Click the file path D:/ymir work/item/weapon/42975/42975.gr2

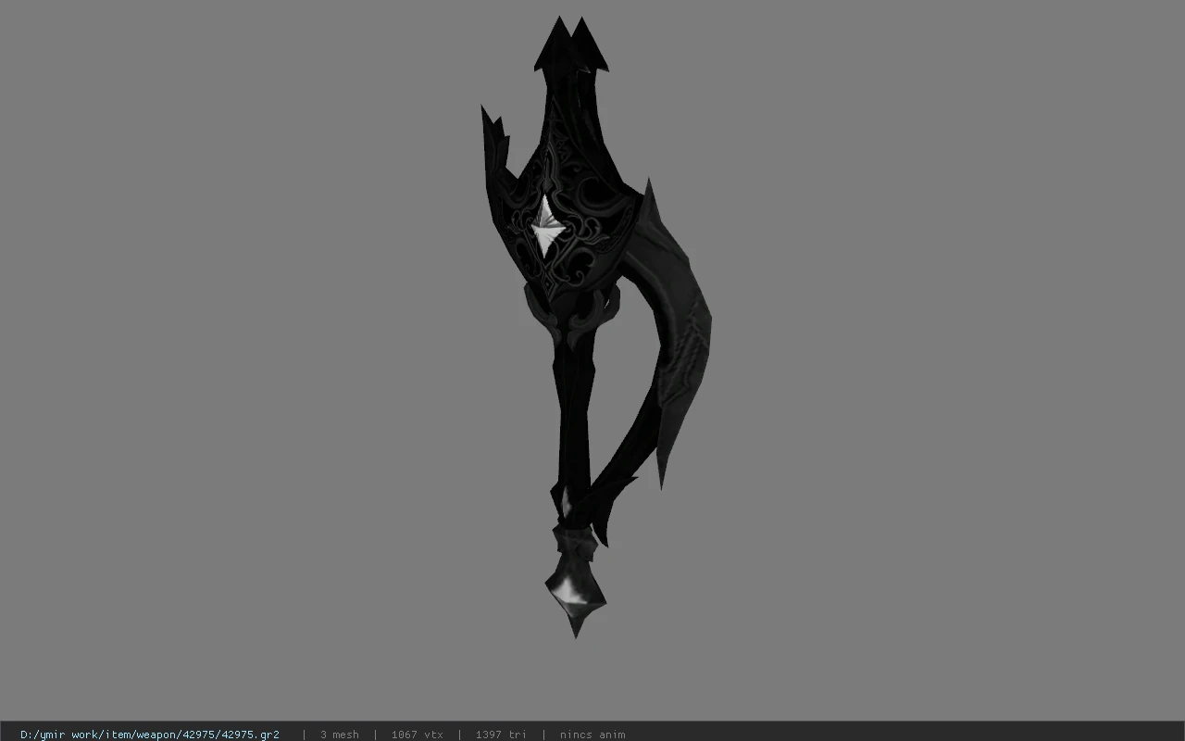coord(150,735)
